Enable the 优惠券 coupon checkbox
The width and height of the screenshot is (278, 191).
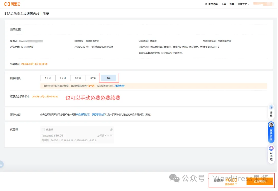[x=43, y=129]
